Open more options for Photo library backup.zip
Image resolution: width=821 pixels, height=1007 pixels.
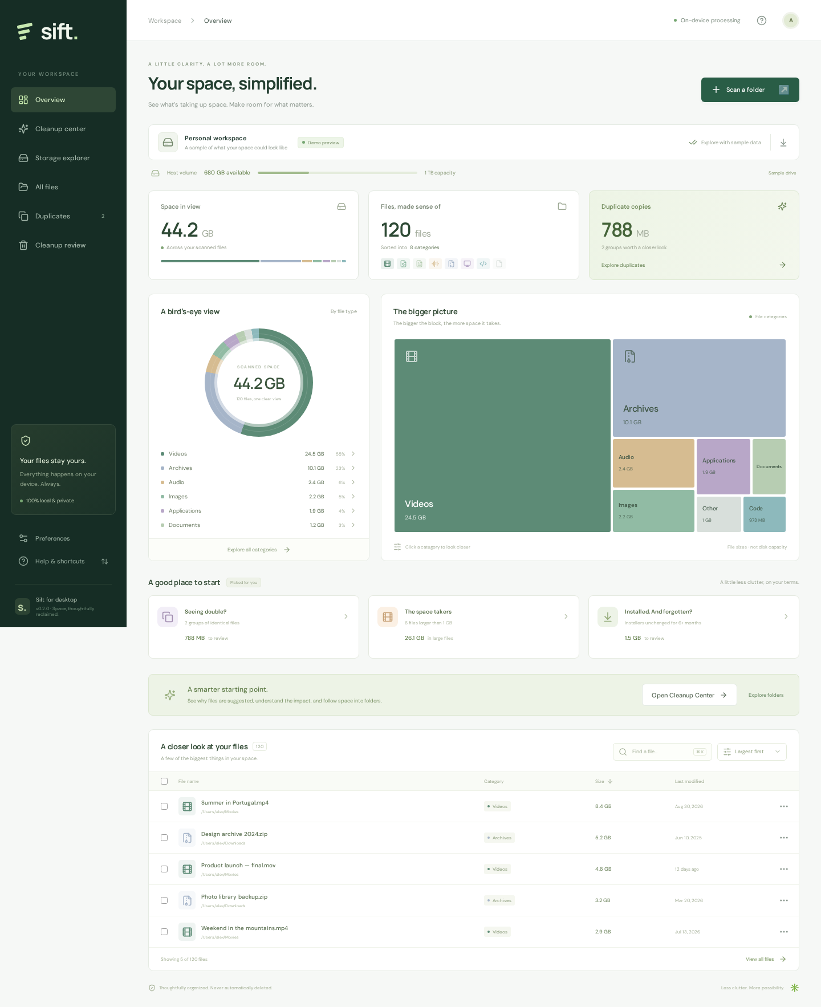point(784,900)
